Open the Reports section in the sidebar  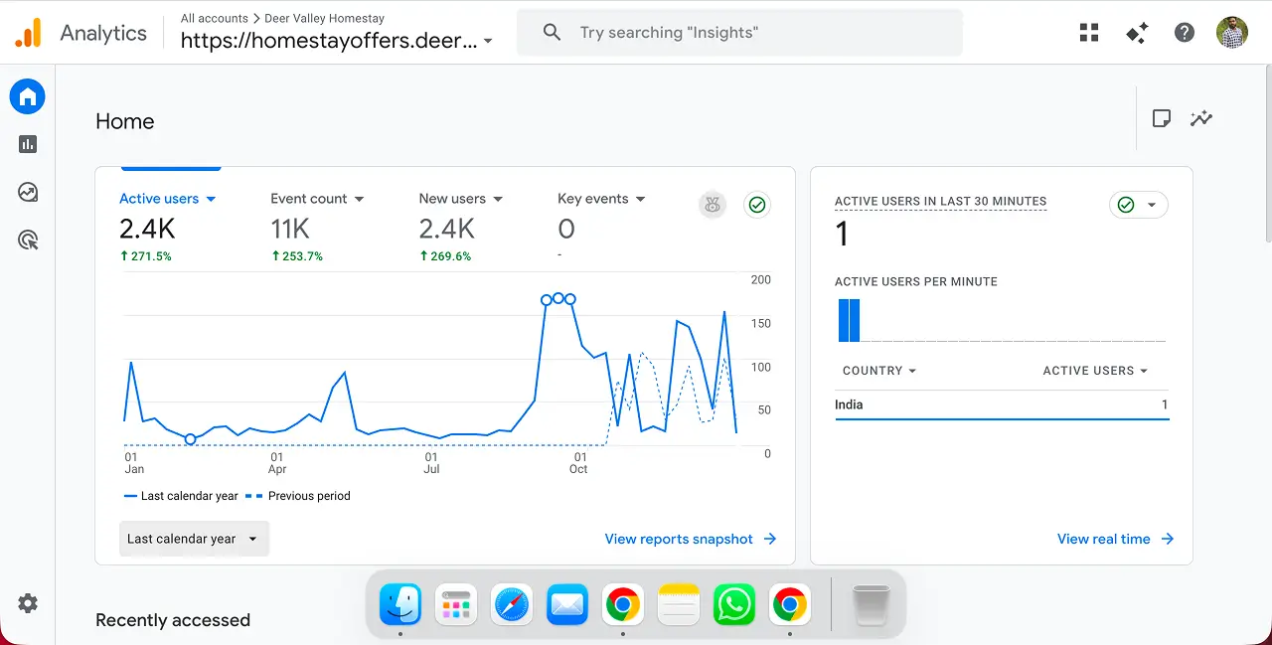27,144
